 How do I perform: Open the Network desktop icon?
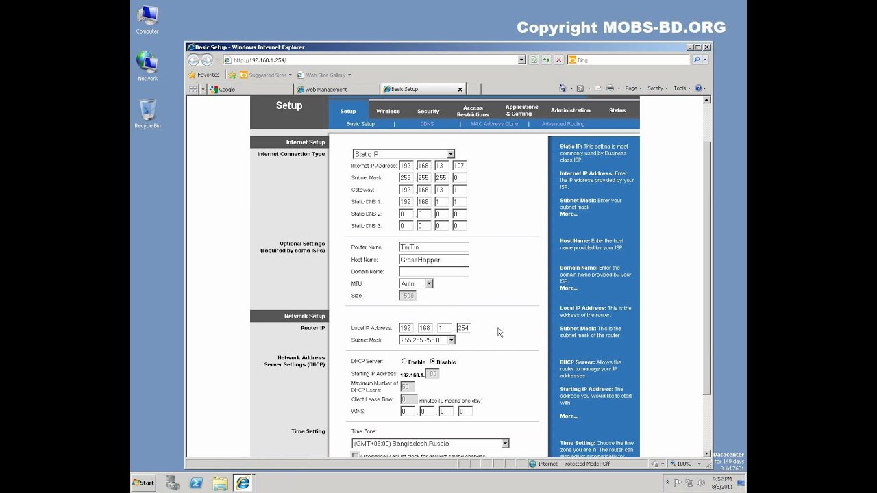[x=147, y=66]
